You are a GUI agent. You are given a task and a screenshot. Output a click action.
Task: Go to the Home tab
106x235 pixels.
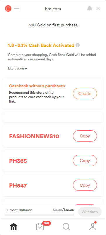(x=14, y=227)
